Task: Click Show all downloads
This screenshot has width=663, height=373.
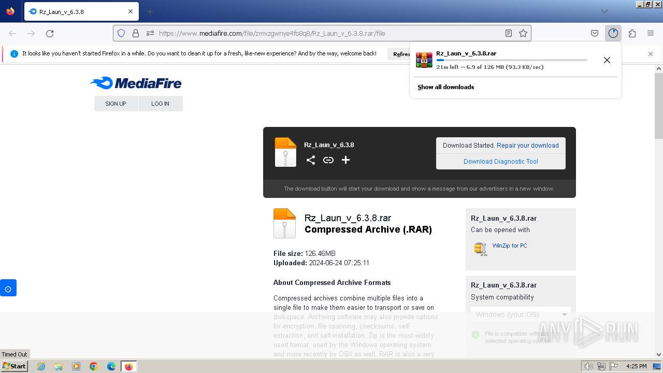Action: coord(446,87)
